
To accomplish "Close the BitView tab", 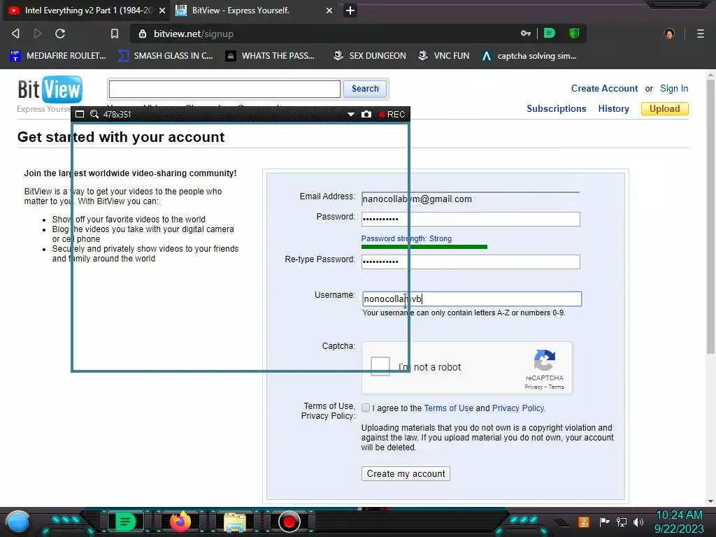I will click(x=329, y=10).
